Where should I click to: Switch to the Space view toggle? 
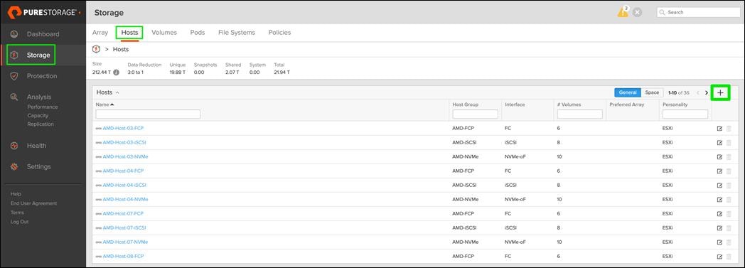[652, 92]
